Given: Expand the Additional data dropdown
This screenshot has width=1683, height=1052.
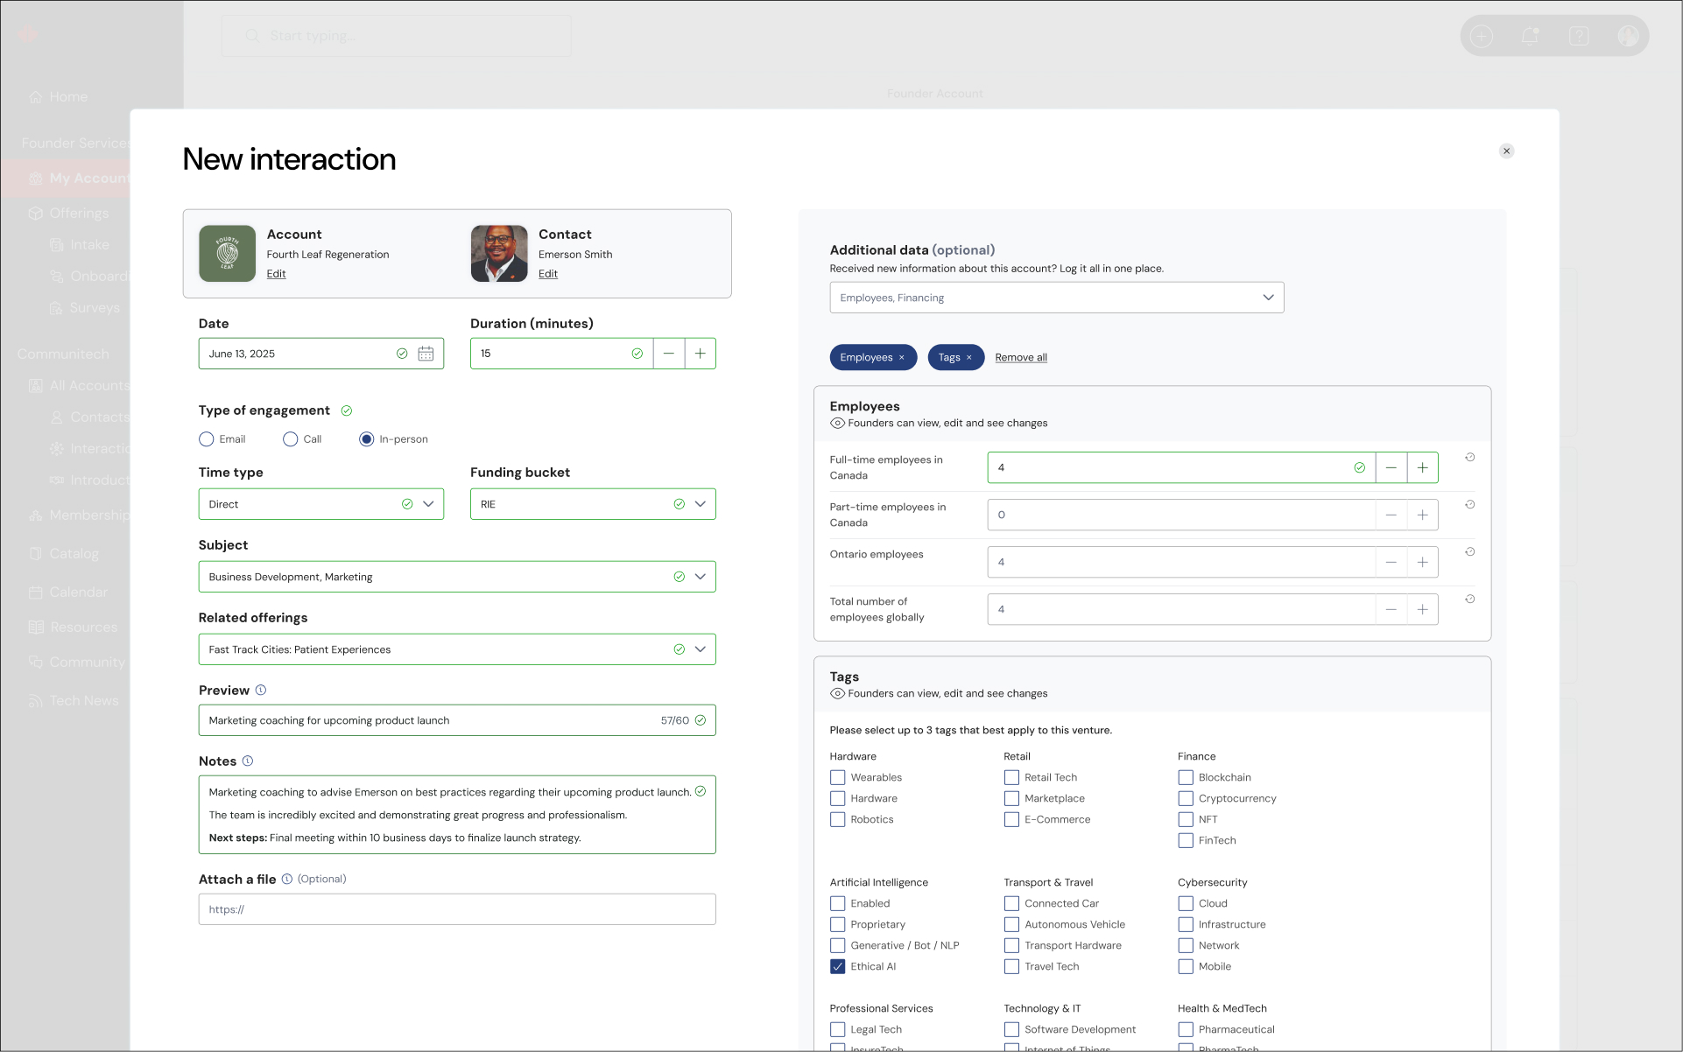Looking at the screenshot, I should point(1268,298).
